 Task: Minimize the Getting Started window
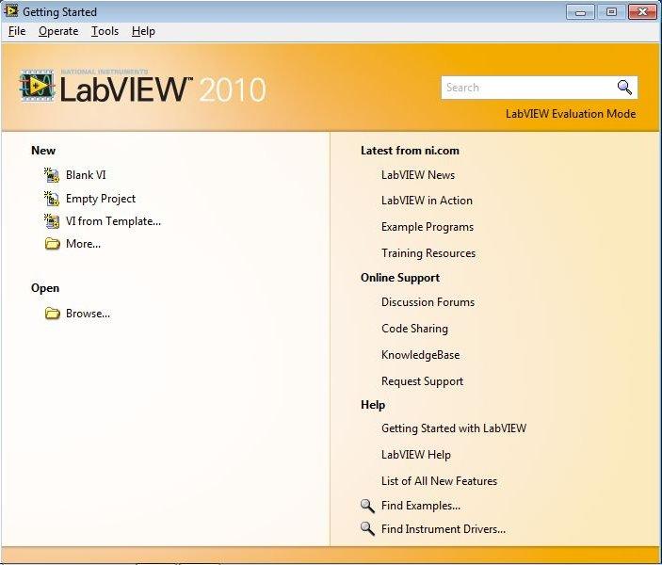pyautogui.click(x=580, y=12)
